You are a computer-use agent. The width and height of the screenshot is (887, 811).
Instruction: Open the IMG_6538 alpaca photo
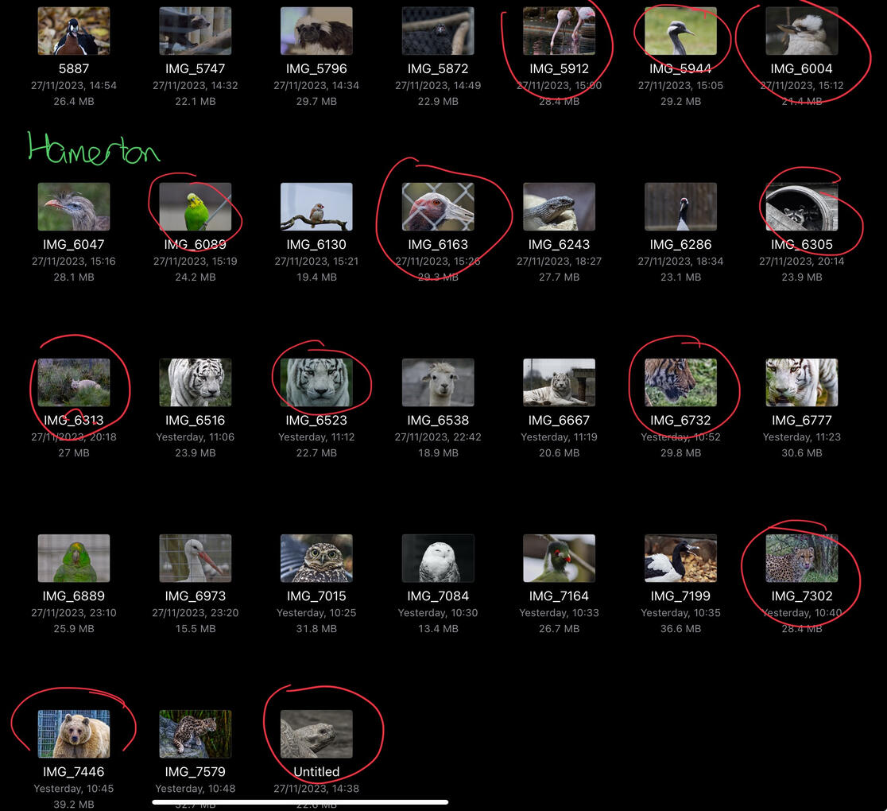438,382
